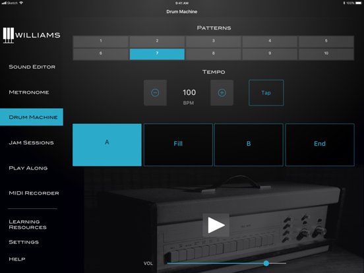Trigger the End pad
The width and height of the screenshot is (364, 273).
coord(320,144)
